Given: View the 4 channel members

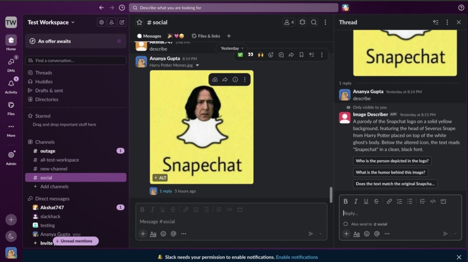Looking at the screenshot, I should 289,22.
